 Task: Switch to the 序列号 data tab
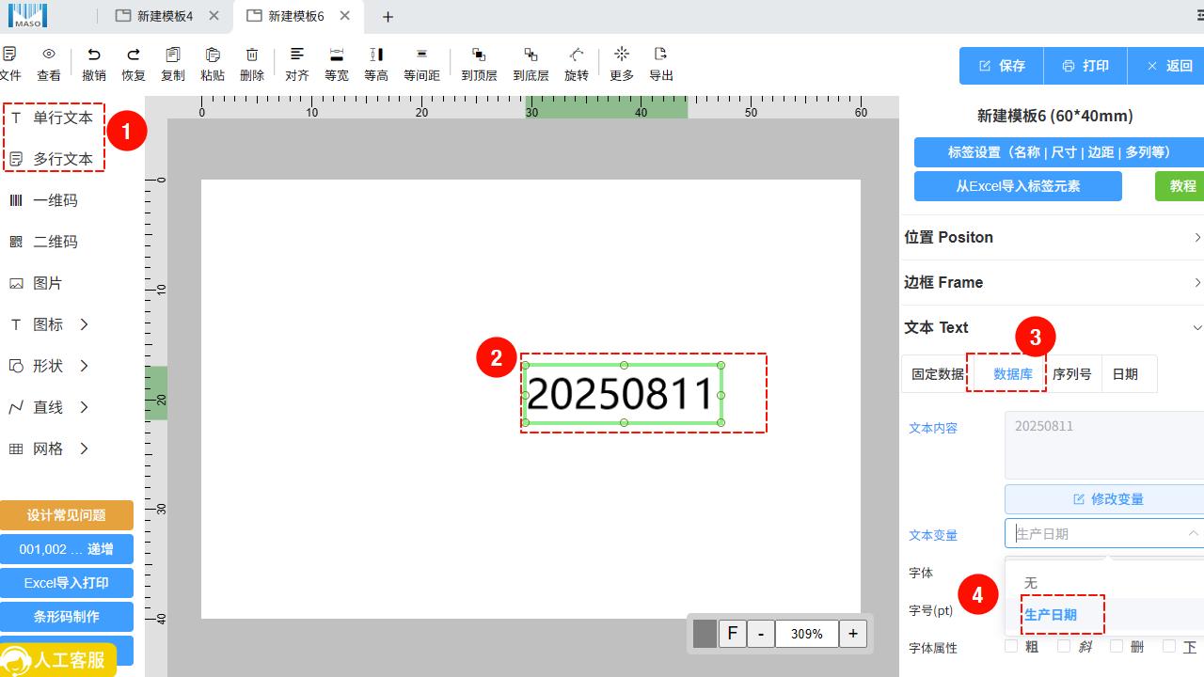pyautogui.click(x=1071, y=374)
